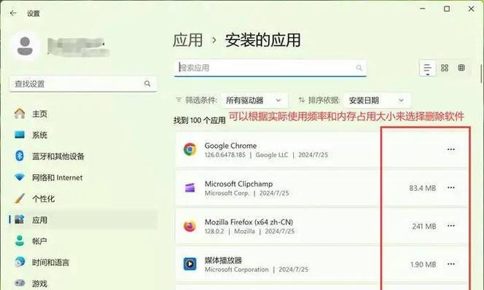Screen dimensions: 484x290
Task: Open 主页 in the sidebar
Action: click(x=83, y=114)
